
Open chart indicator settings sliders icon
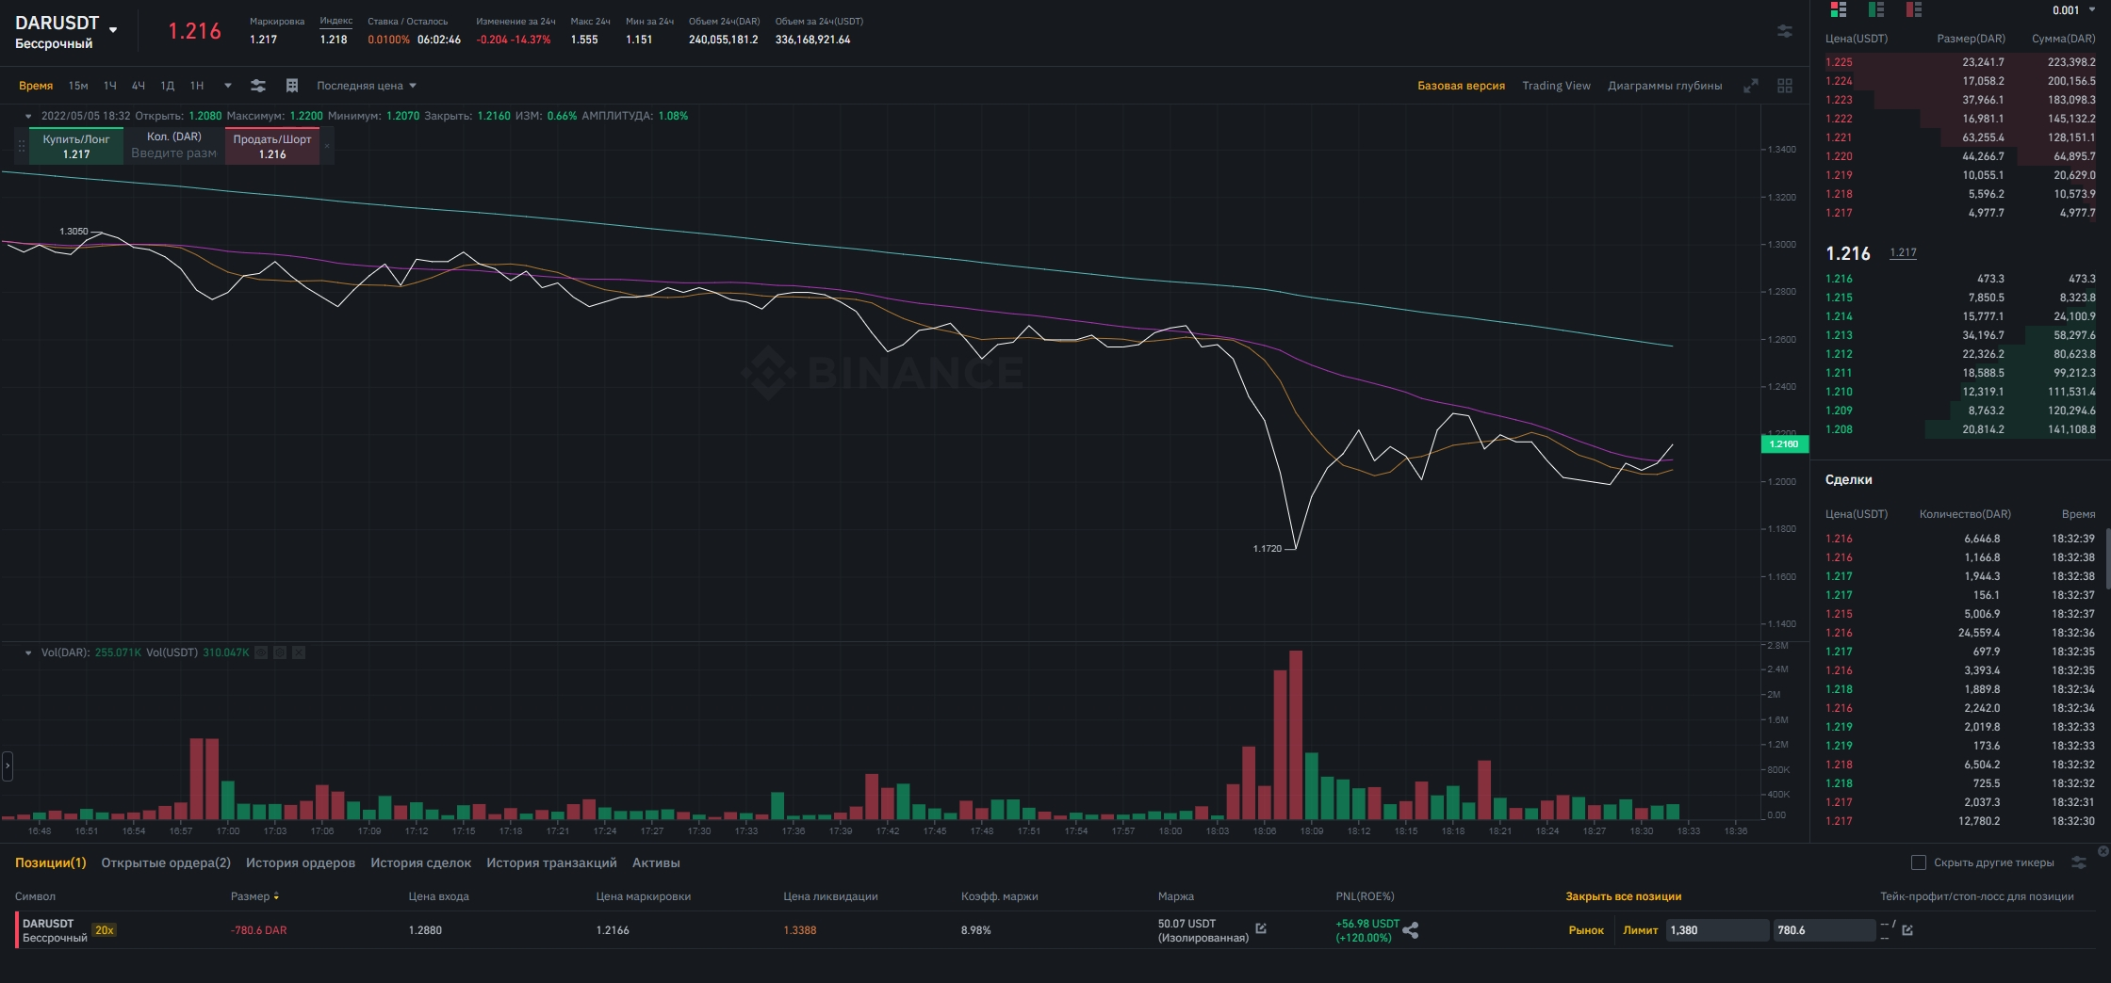(x=257, y=86)
